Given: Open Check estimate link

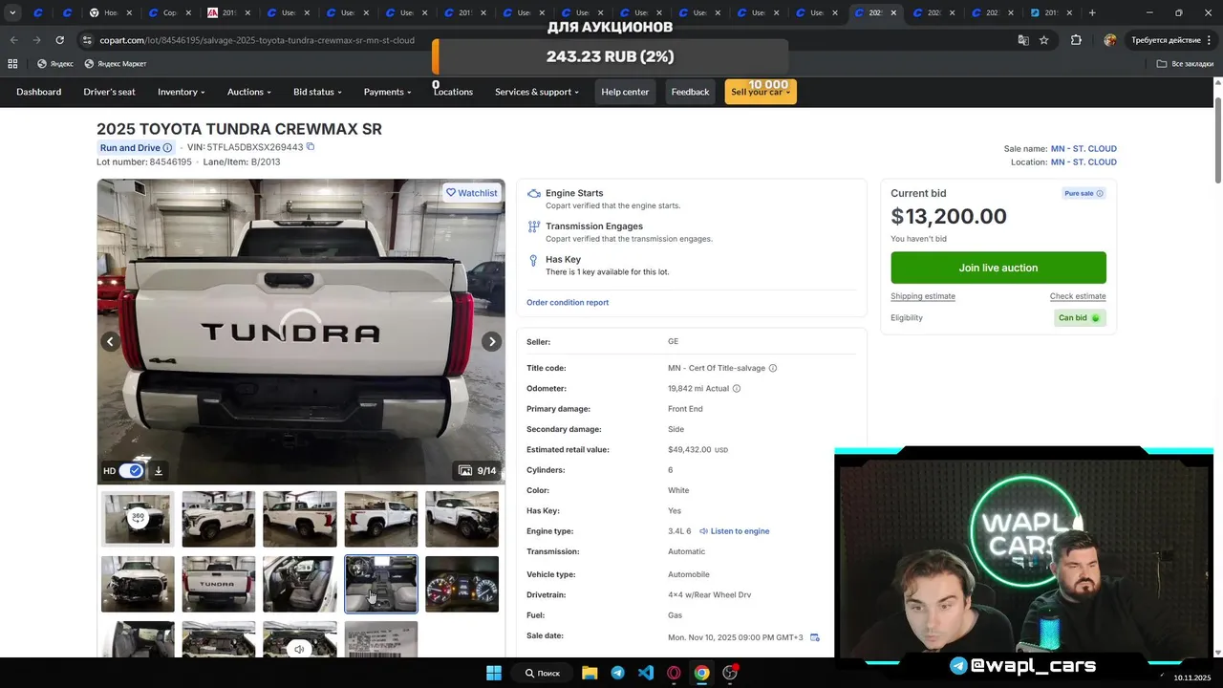Looking at the screenshot, I should (x=1078, y=296).
